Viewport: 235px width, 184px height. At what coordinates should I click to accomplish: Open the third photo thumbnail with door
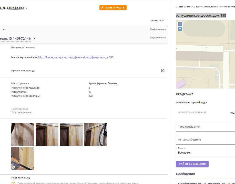click(x=71, y=134)
